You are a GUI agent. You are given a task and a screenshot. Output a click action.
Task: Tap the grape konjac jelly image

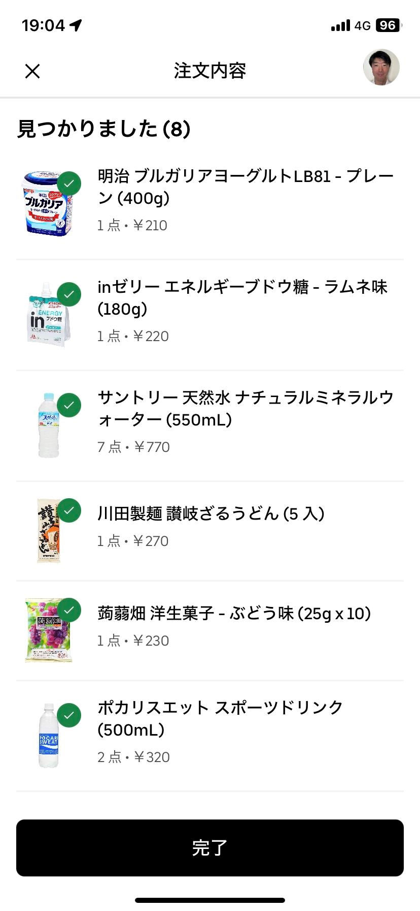click(48, 630)
